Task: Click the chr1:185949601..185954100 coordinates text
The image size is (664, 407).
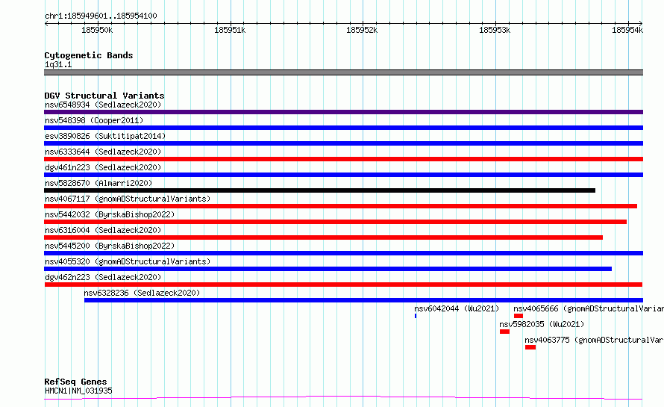Action: point(101,16)
